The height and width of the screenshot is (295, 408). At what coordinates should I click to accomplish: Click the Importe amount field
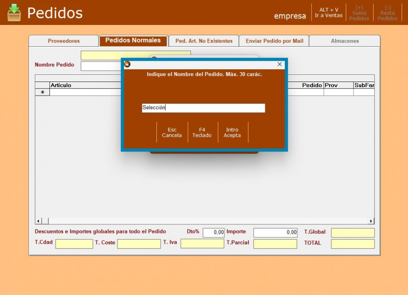(x=275, y=232)
